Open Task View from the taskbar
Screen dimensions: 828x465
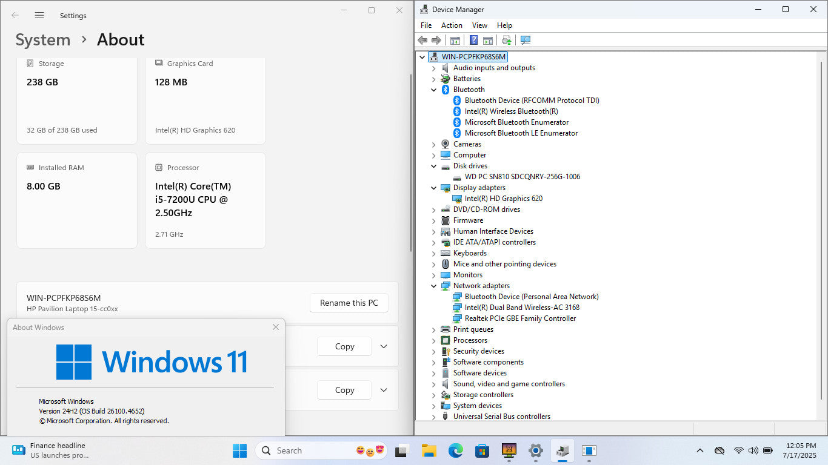point(401,450)
